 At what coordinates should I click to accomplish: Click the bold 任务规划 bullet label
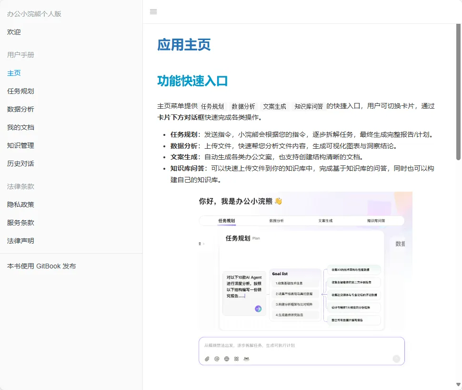(184, 134)
